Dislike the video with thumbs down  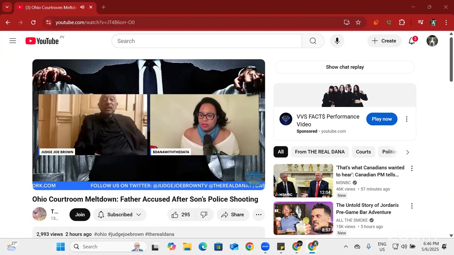[x=204, y=215]
